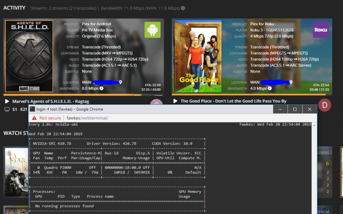Click The Good Place stream progress bar
The height and width of the screenshot is (214, 343).
click(x=252, y=95)
